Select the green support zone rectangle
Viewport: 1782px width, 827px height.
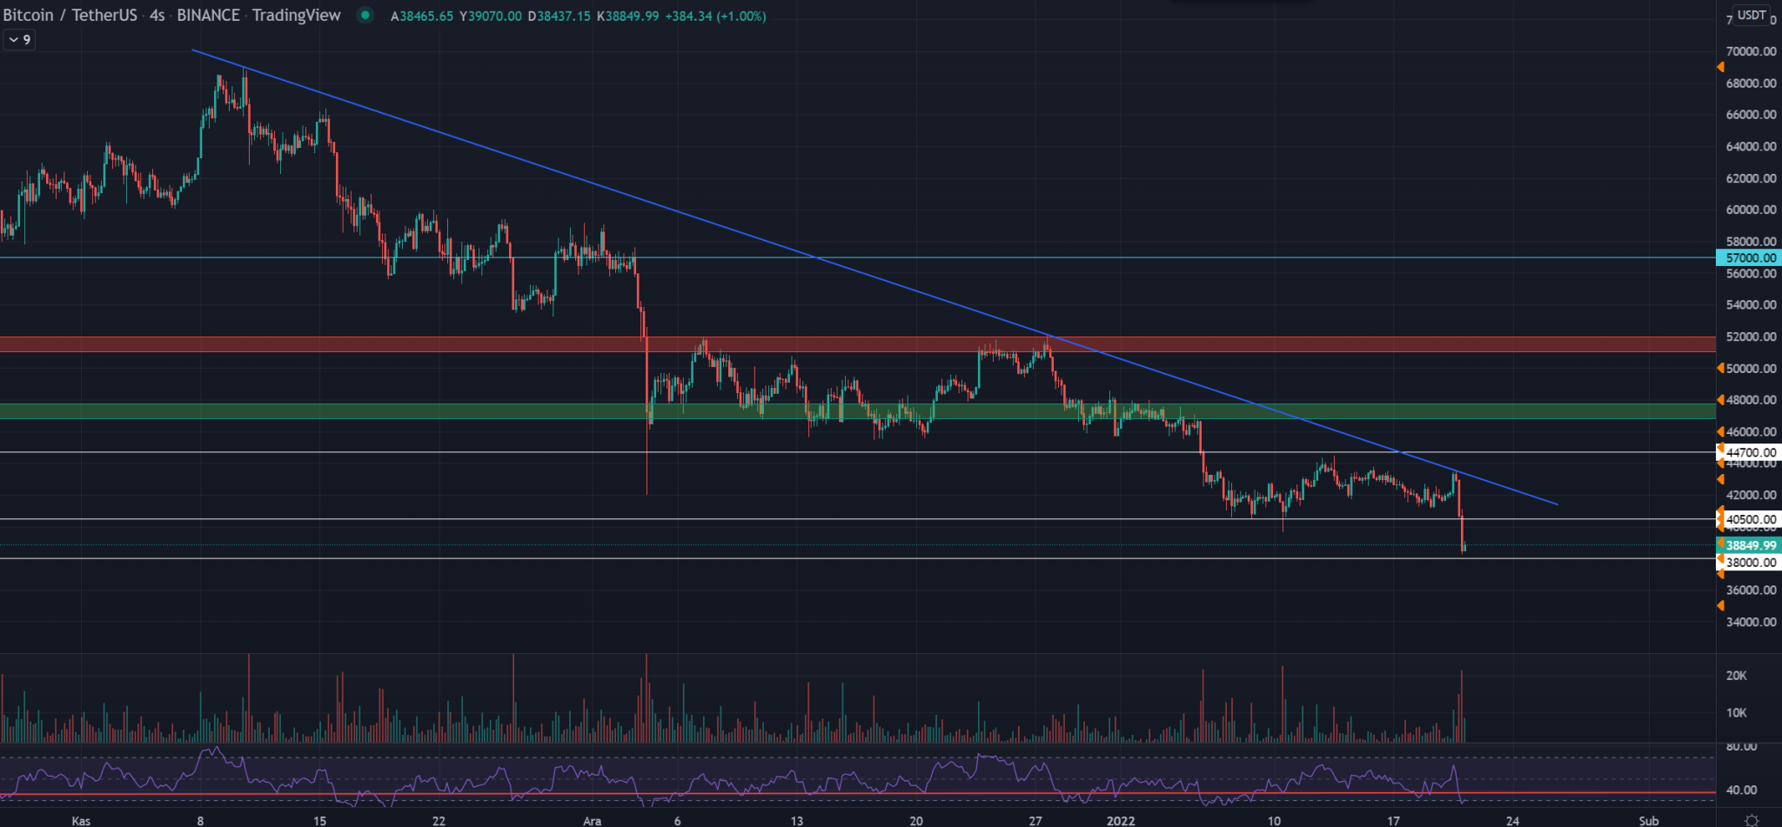(x=348, y=411)
